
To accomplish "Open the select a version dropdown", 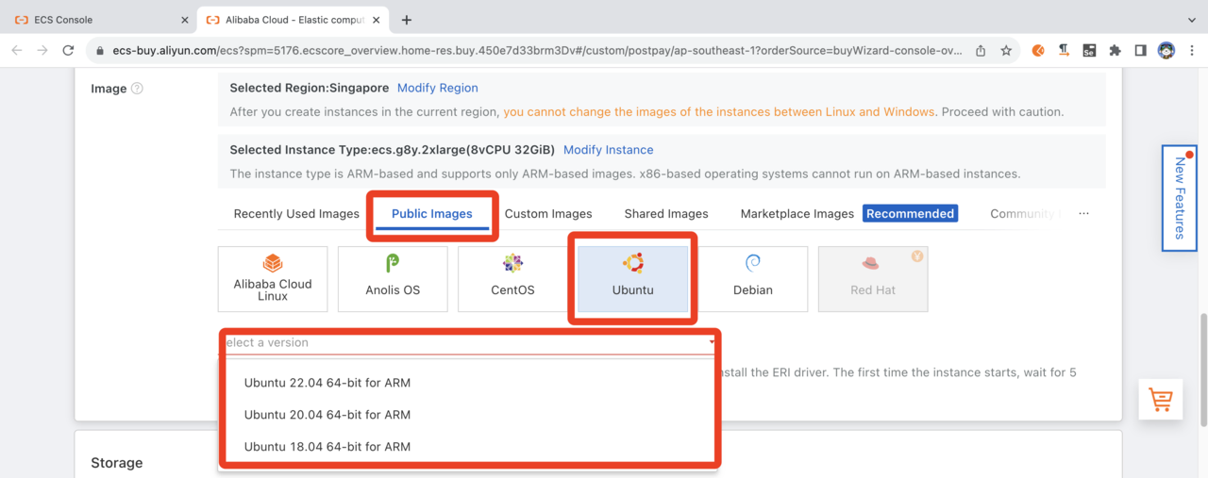I will [469, 343].
